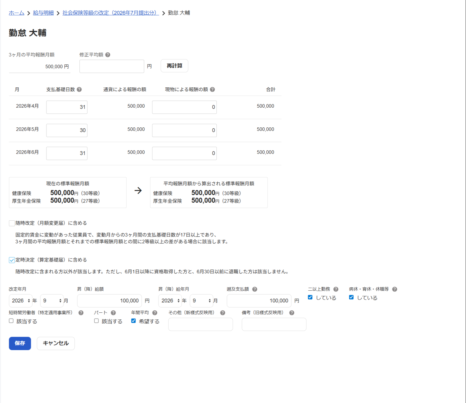Viewport: 466px width, 403px height.
Task: Open help icon for 遡及支払額
Action: (x=255, y=289)
